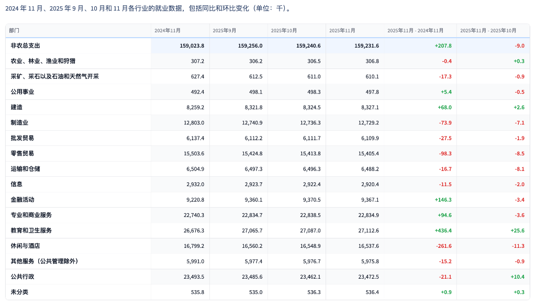Click the 2025年11月 - 2025年10月 header
The image size is (536, 308).
pyautogui.click(x=488, y=31)
